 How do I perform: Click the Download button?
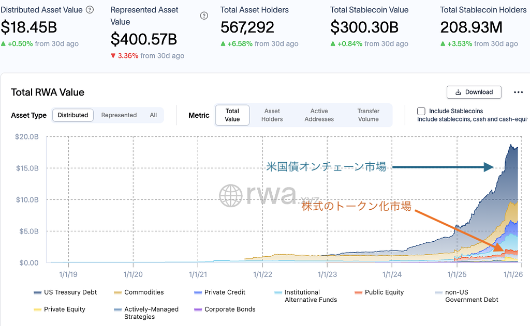[474, 92]
